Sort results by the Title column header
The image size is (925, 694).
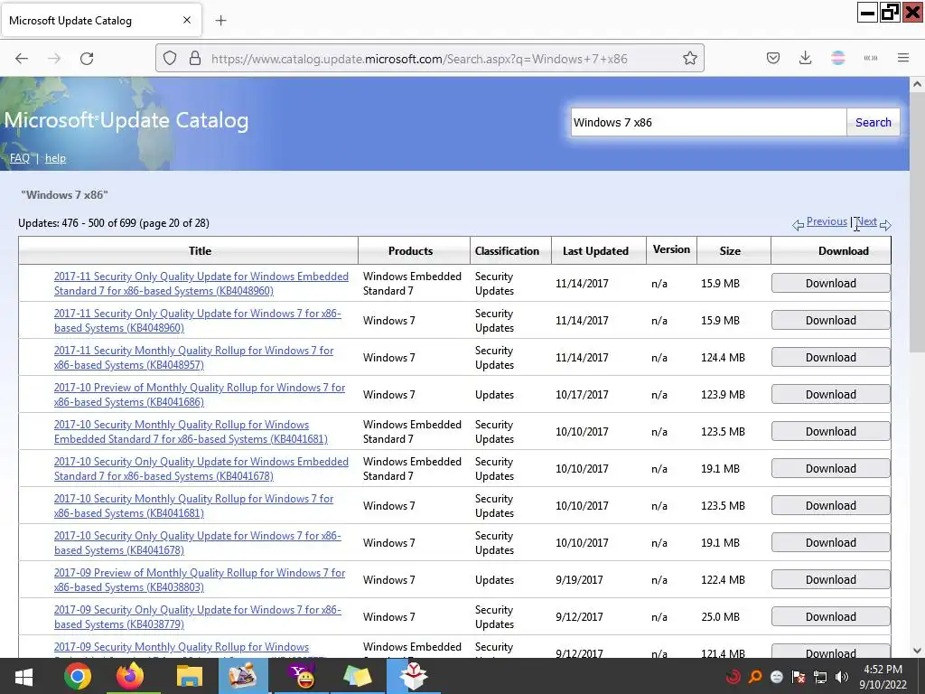pos(200,251)
